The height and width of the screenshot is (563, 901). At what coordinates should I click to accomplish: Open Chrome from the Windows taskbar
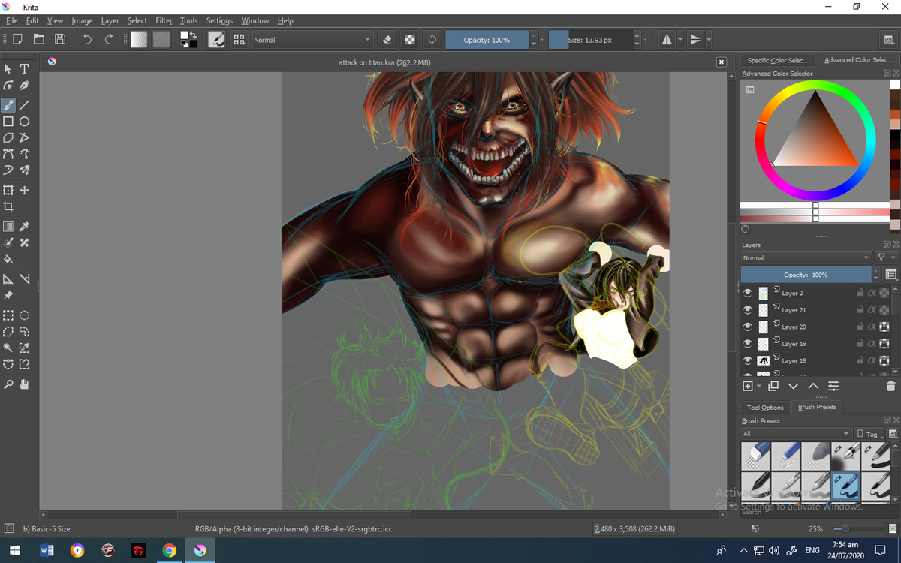coord(169,550)
